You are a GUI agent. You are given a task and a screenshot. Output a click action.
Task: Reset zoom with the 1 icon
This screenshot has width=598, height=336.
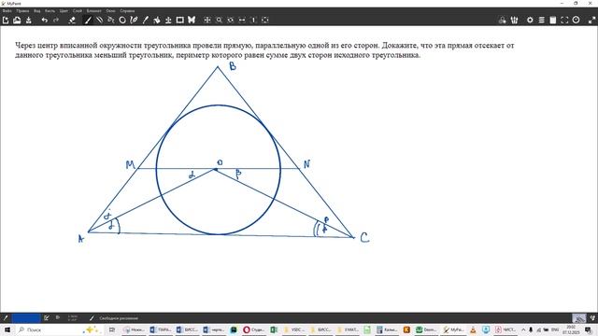(253, 21)
